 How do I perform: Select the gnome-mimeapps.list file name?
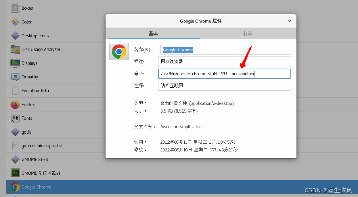[42, 146]
